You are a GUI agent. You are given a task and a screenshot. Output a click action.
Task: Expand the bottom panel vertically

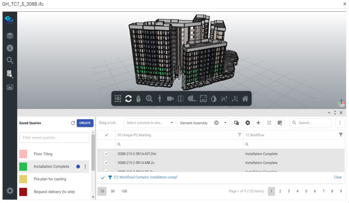335,113
